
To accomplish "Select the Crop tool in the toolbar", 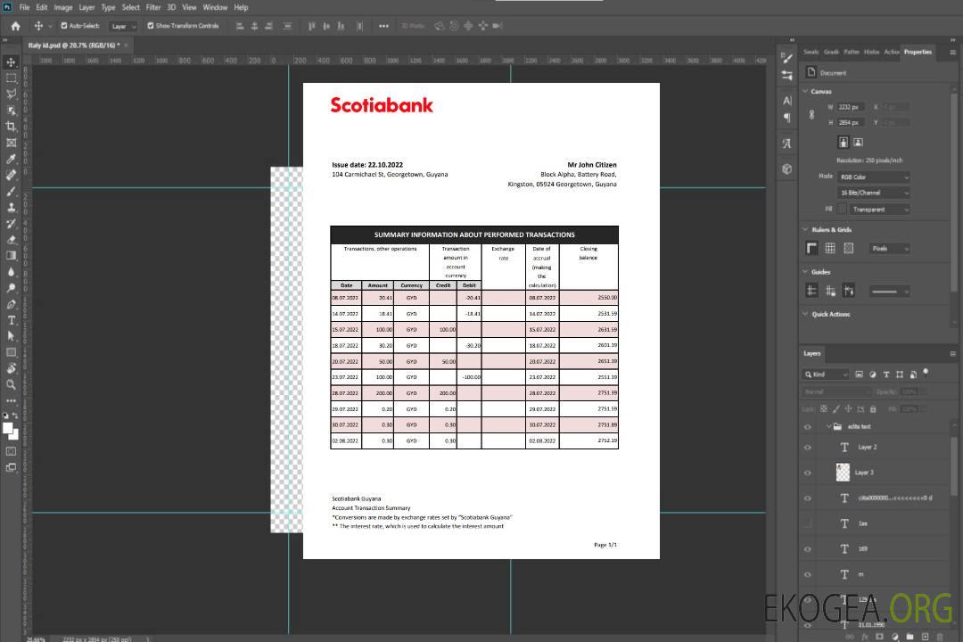I will (12, 127).
